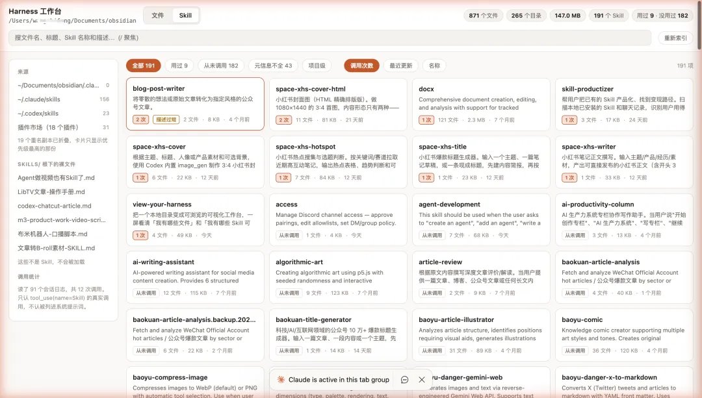Image resolution: width=702 pixels, height=398 pixels.
Task: Open file LibTV文章-操作手册.md
Action: click(x=51, y=192)
